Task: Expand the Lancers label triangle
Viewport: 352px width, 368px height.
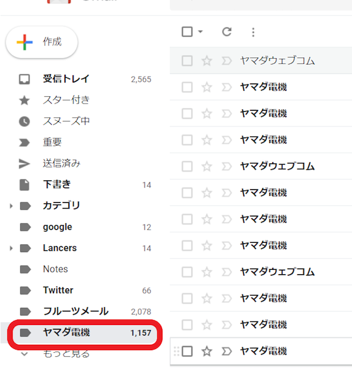Action: [x=11, y=248]
